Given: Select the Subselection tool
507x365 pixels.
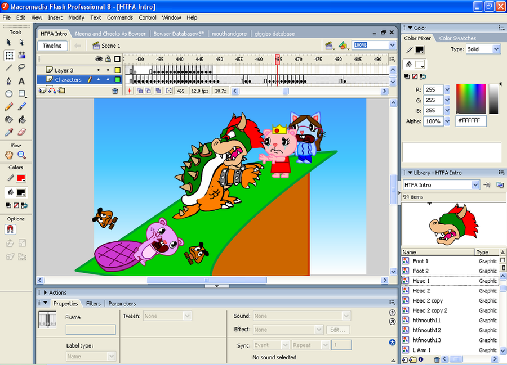Looking at the screenshot, I should pos(21,42).
